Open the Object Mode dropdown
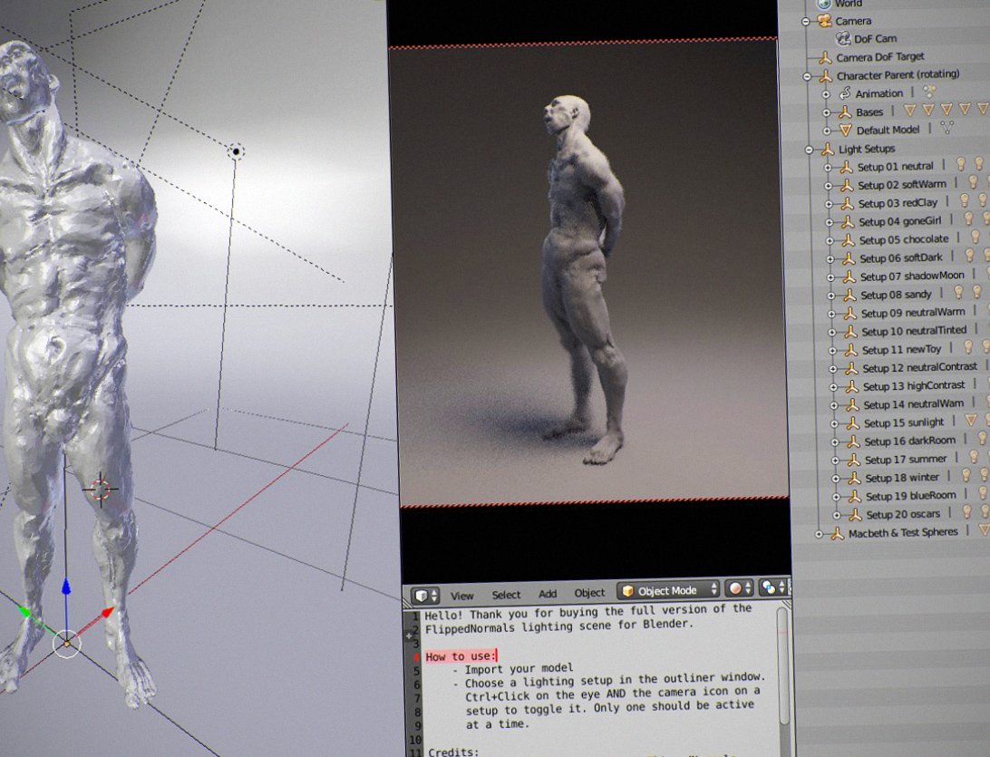 668,590
